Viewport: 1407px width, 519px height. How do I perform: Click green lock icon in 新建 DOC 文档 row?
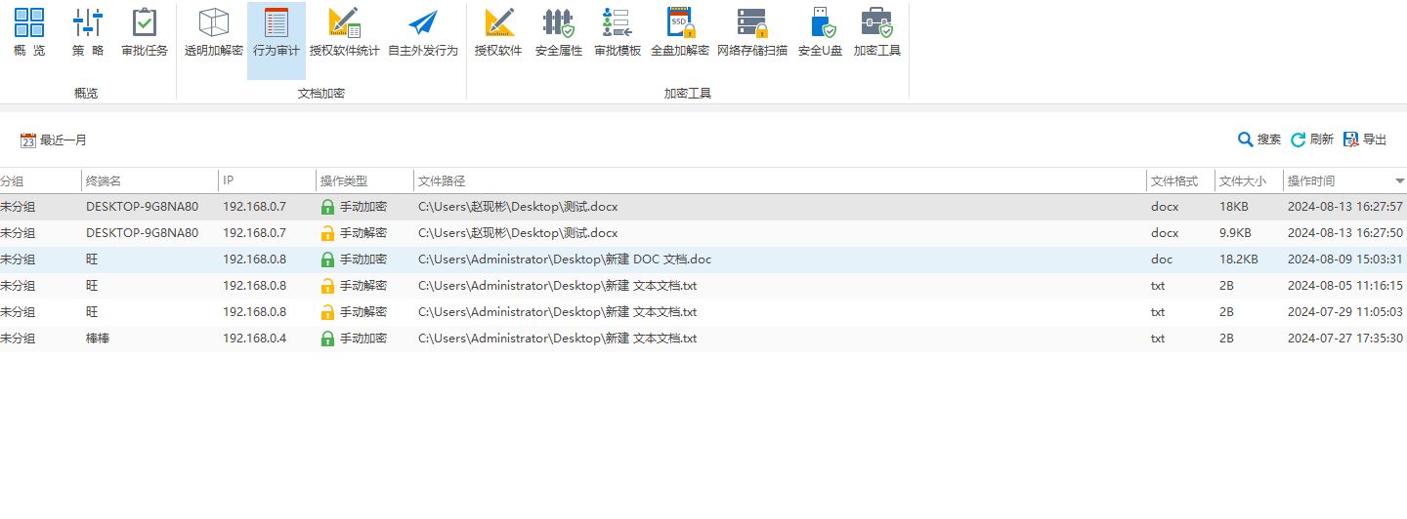pos(327,259)
